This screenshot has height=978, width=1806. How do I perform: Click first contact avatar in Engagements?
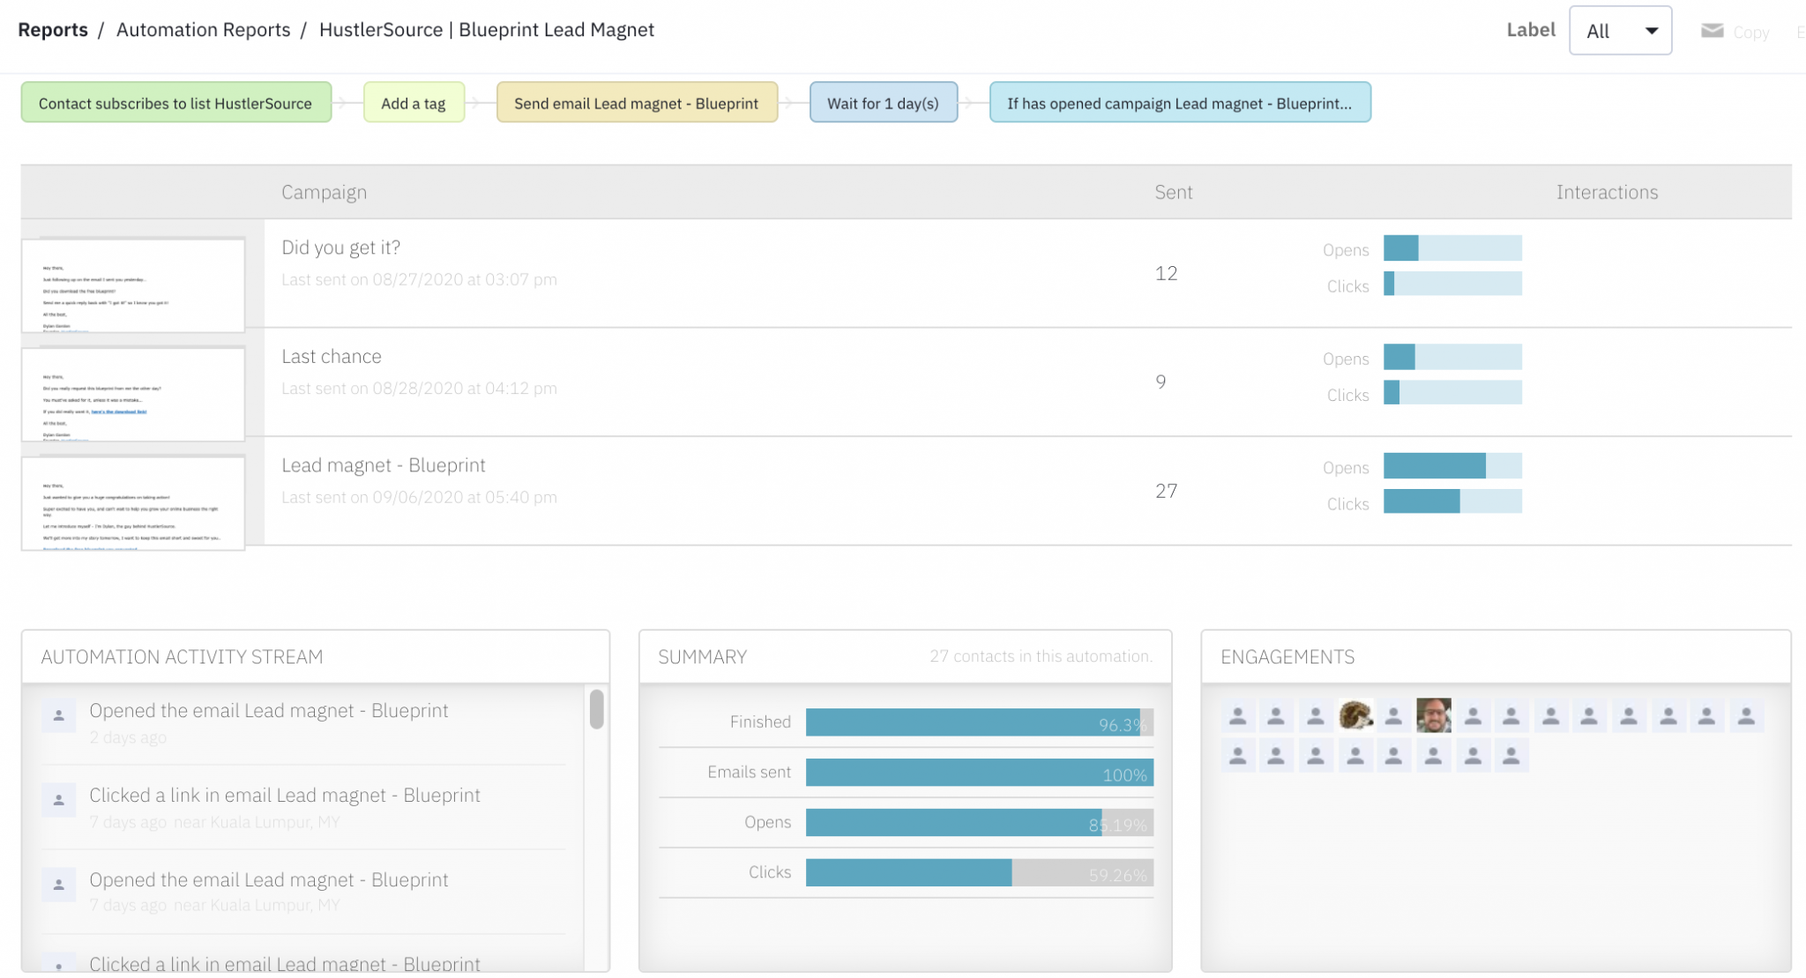[x=1238, y=715]
